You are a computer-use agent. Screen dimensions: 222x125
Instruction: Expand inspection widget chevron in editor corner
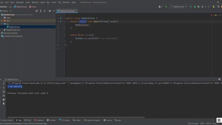220,15
